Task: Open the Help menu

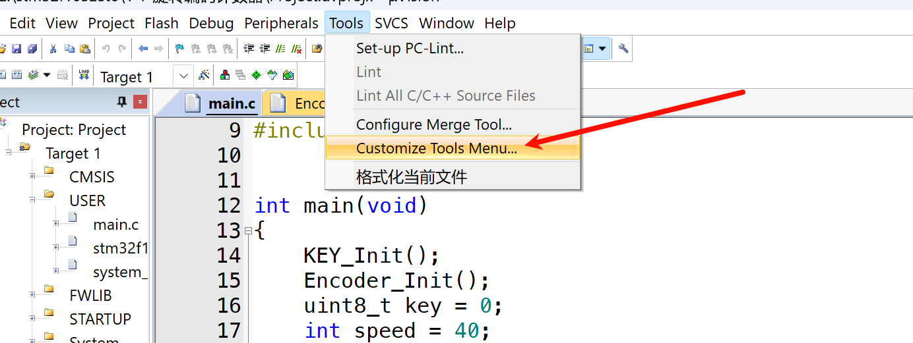Action: 500,23
